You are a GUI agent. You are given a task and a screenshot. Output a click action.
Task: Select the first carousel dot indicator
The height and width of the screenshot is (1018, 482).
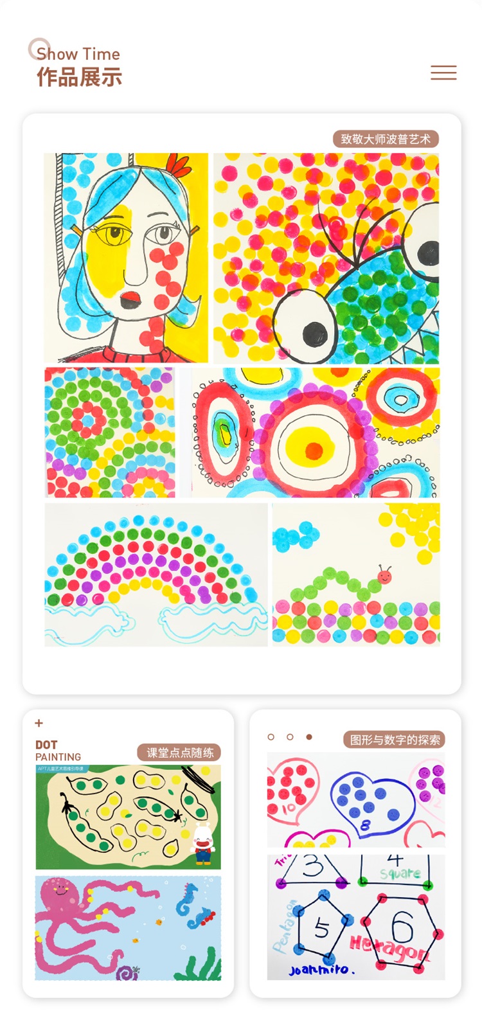(271, 737)
